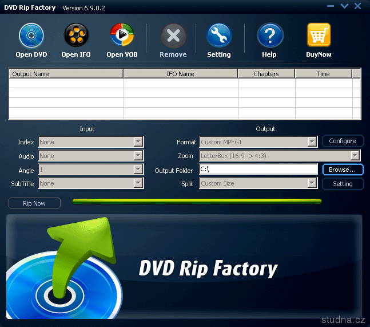
Task: Click the Open IFO film reel icon
Action: 76,35
